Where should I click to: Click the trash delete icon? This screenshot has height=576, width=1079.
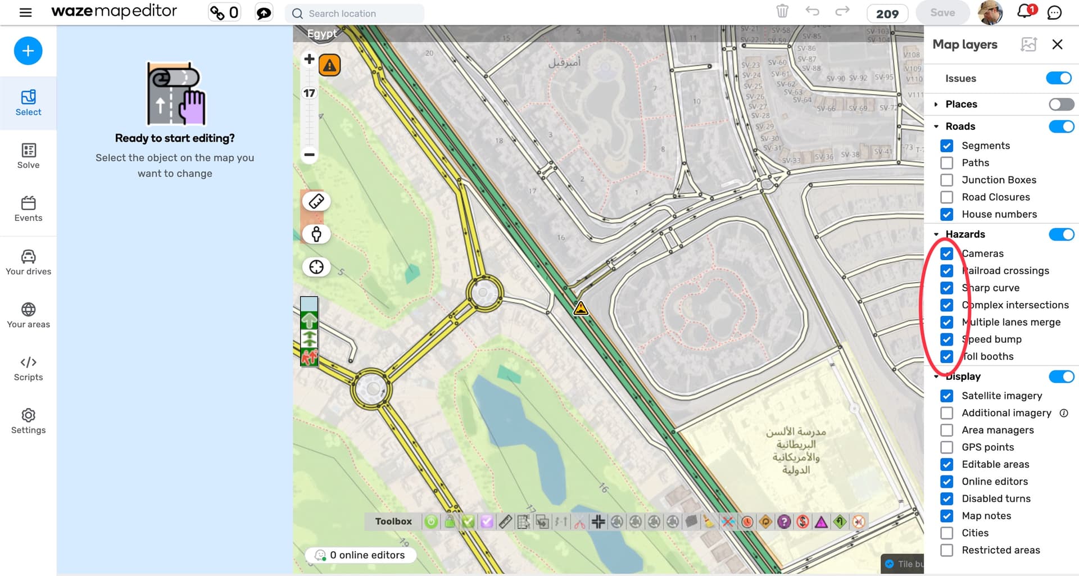click(x=782, y=12)
